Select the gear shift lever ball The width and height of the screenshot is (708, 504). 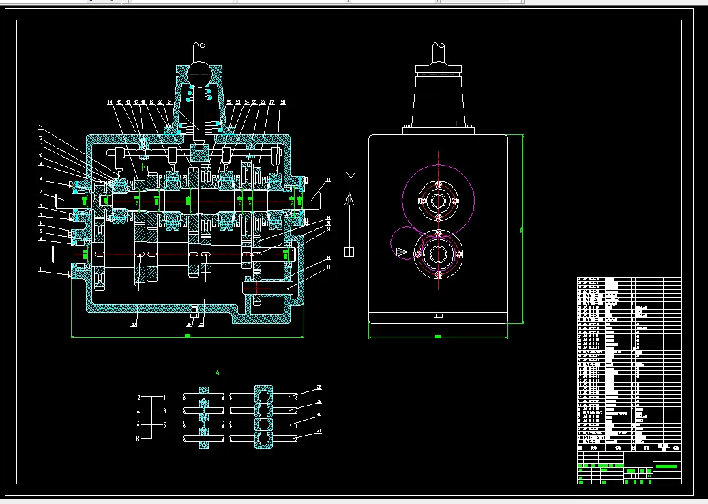pyautogui.click(x=199, y=74)
